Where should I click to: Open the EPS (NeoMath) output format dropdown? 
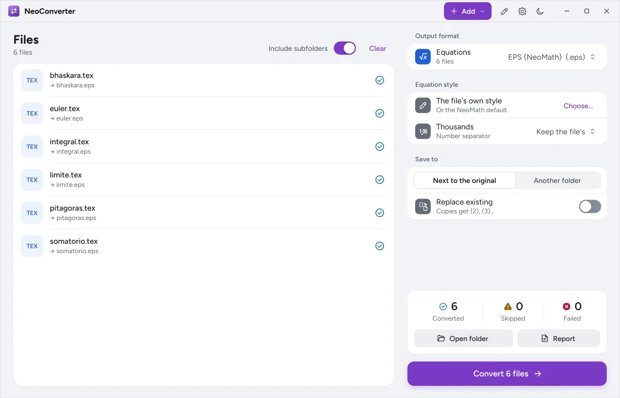pos(551,57)
